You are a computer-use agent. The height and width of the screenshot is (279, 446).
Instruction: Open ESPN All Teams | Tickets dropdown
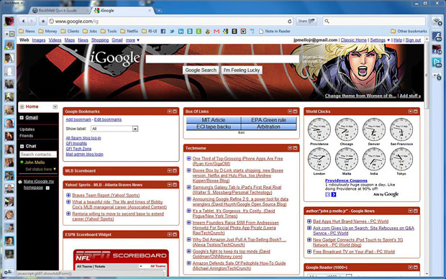140,266
